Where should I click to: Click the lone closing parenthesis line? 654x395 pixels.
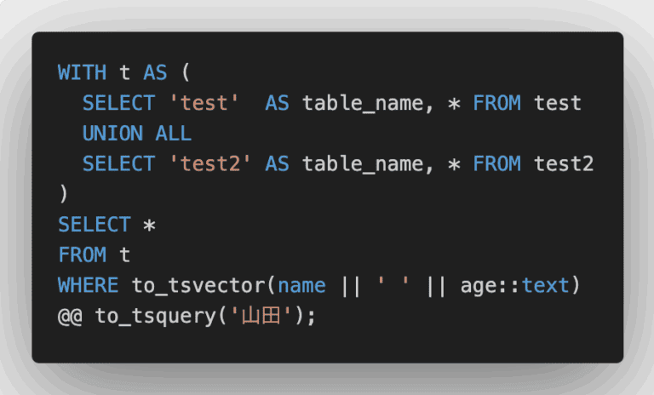point(64,194)
